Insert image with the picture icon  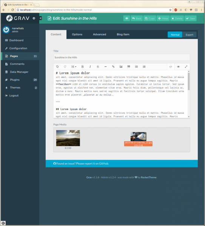tap(121, 67)
